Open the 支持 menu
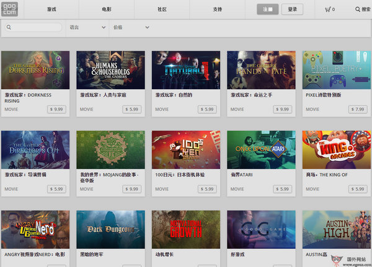 pos(218,9)
